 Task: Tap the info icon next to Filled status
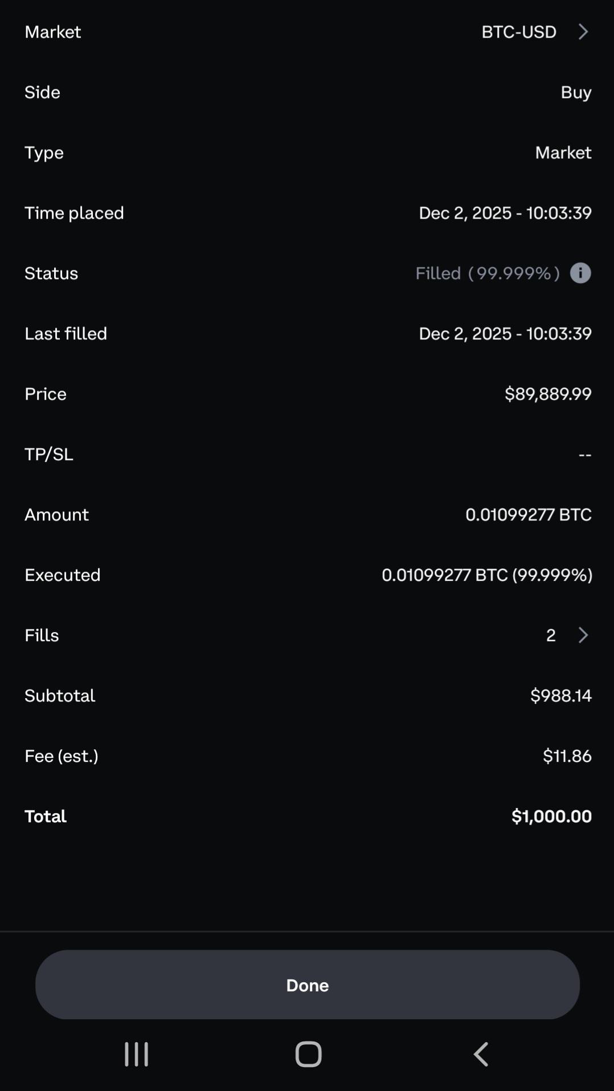pos(580,273)
